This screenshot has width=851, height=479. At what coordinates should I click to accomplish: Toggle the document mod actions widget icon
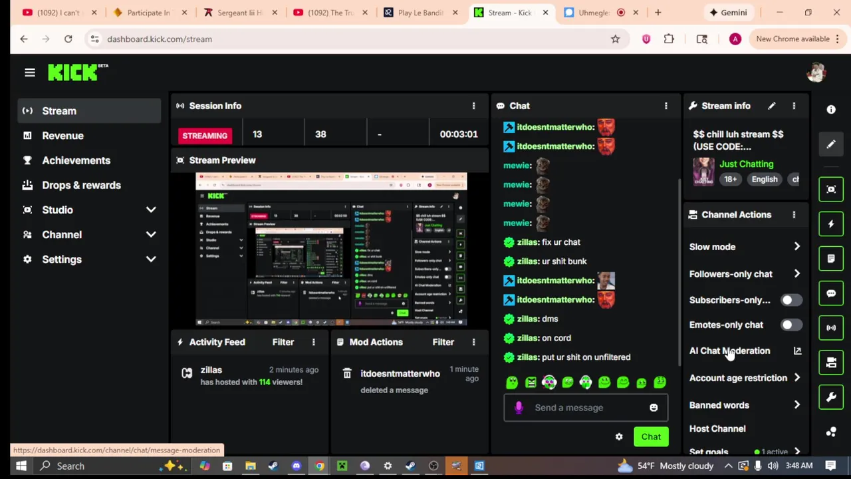(x=831, y=259)
